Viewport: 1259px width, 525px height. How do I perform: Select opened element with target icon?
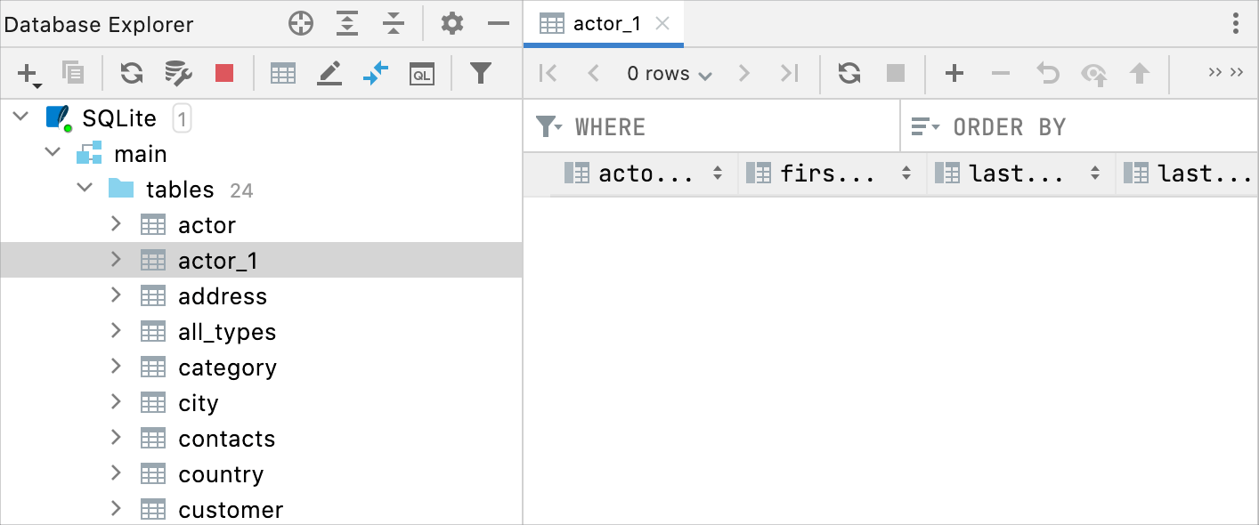[300, 23]
